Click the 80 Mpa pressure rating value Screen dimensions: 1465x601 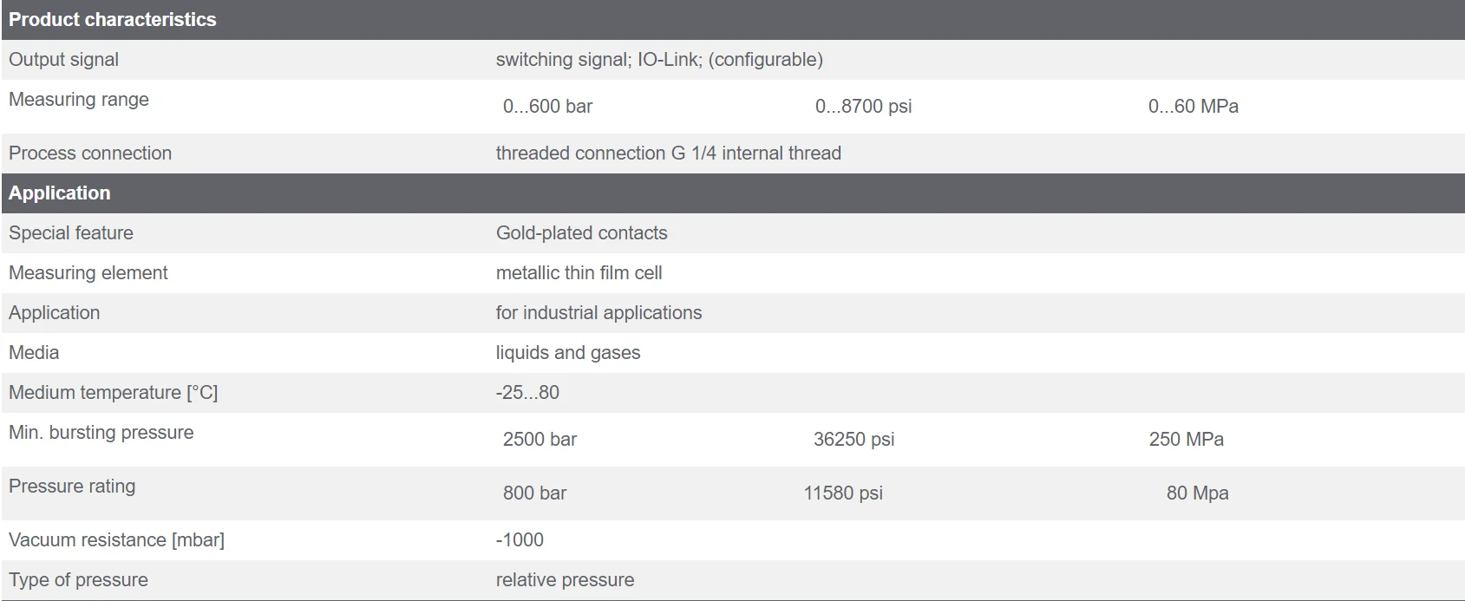[x=1197, y=493]
